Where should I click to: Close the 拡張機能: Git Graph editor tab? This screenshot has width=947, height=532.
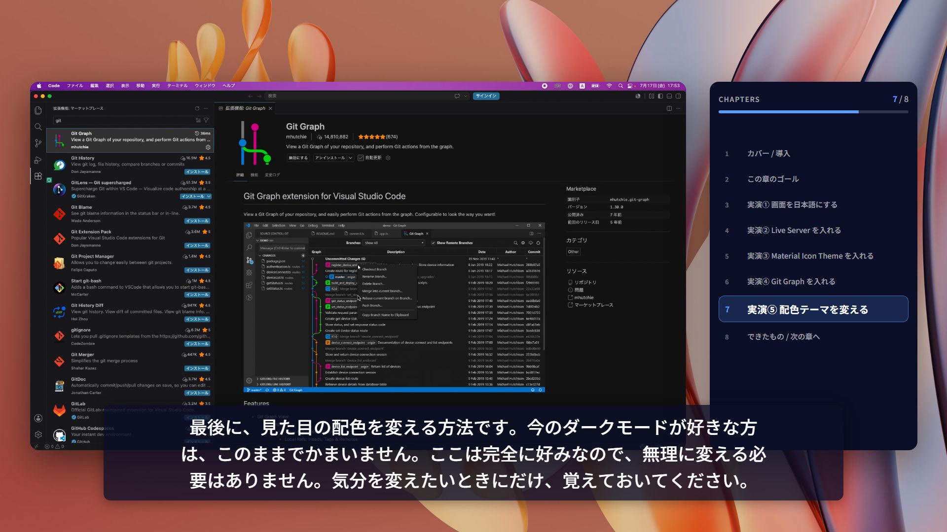pyautogui.click(x=270, y=108)
